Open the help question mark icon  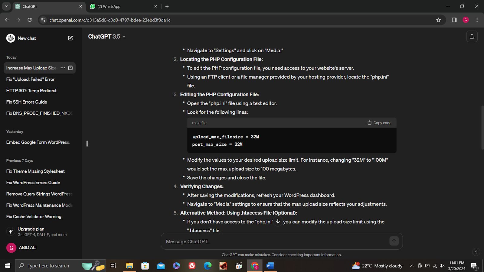[x=476, y=252]
